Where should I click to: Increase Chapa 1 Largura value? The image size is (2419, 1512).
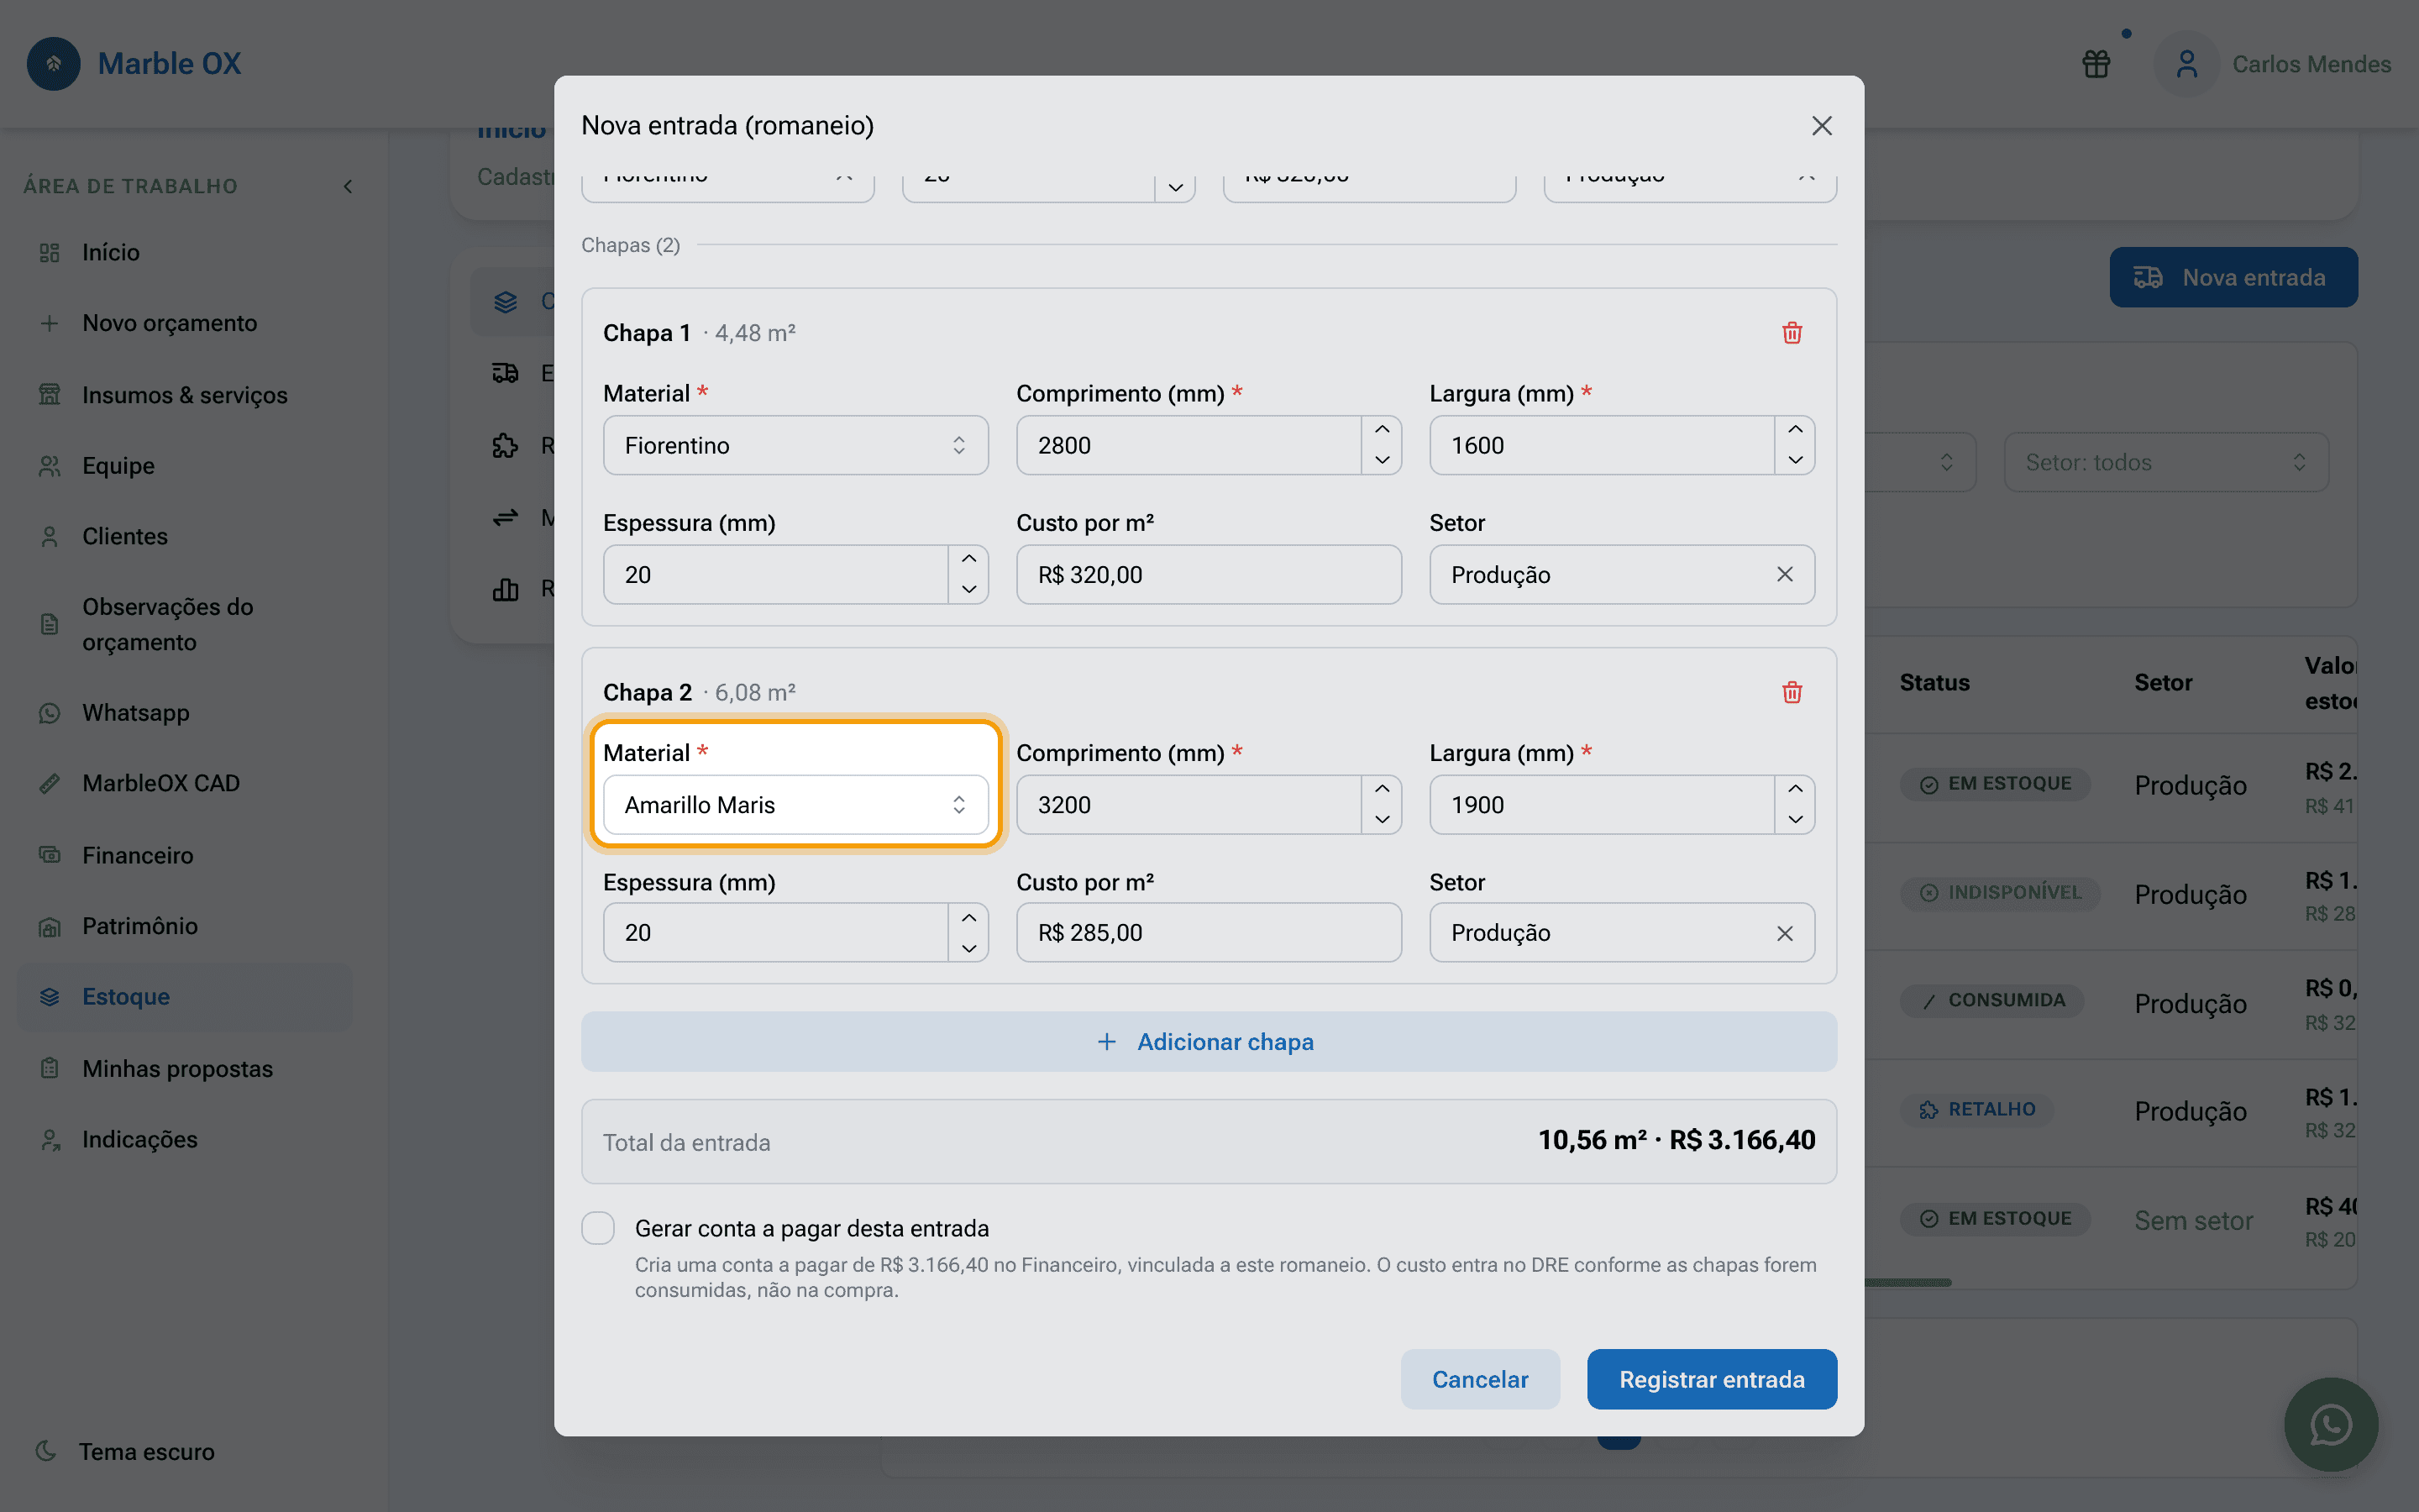tap(1795, 430)
